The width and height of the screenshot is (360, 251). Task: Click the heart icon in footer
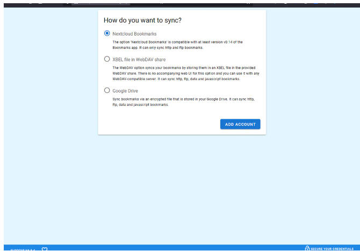(x=45, y=249)
